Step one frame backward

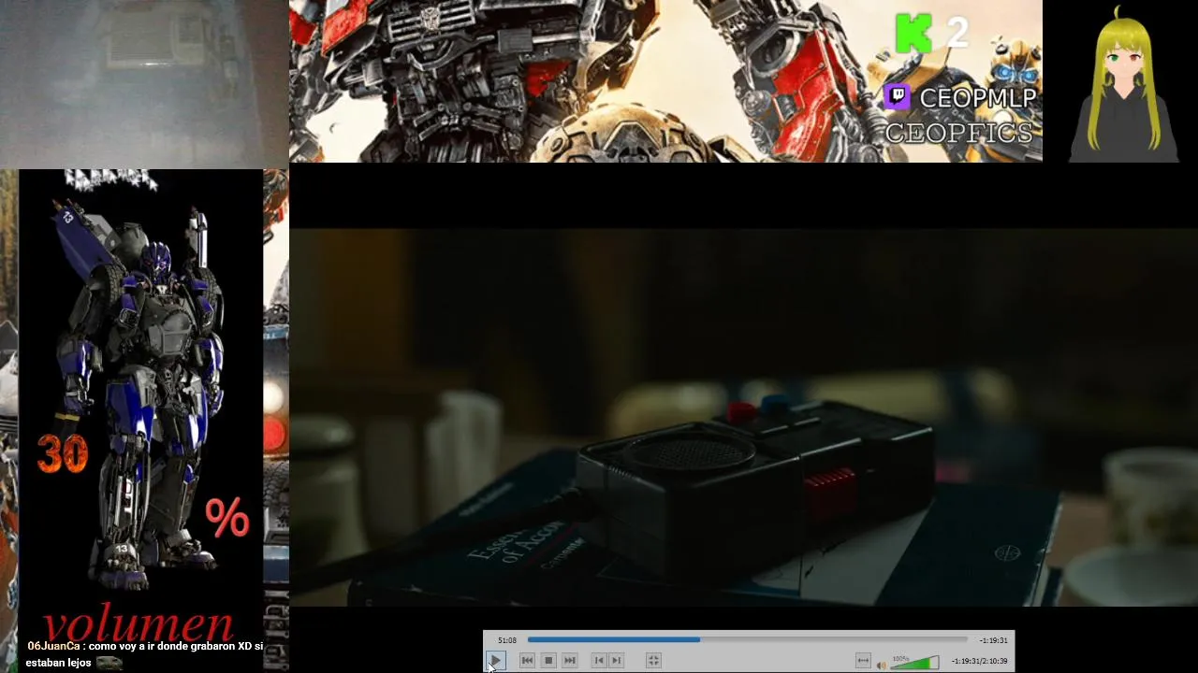(x=599, y=660)
